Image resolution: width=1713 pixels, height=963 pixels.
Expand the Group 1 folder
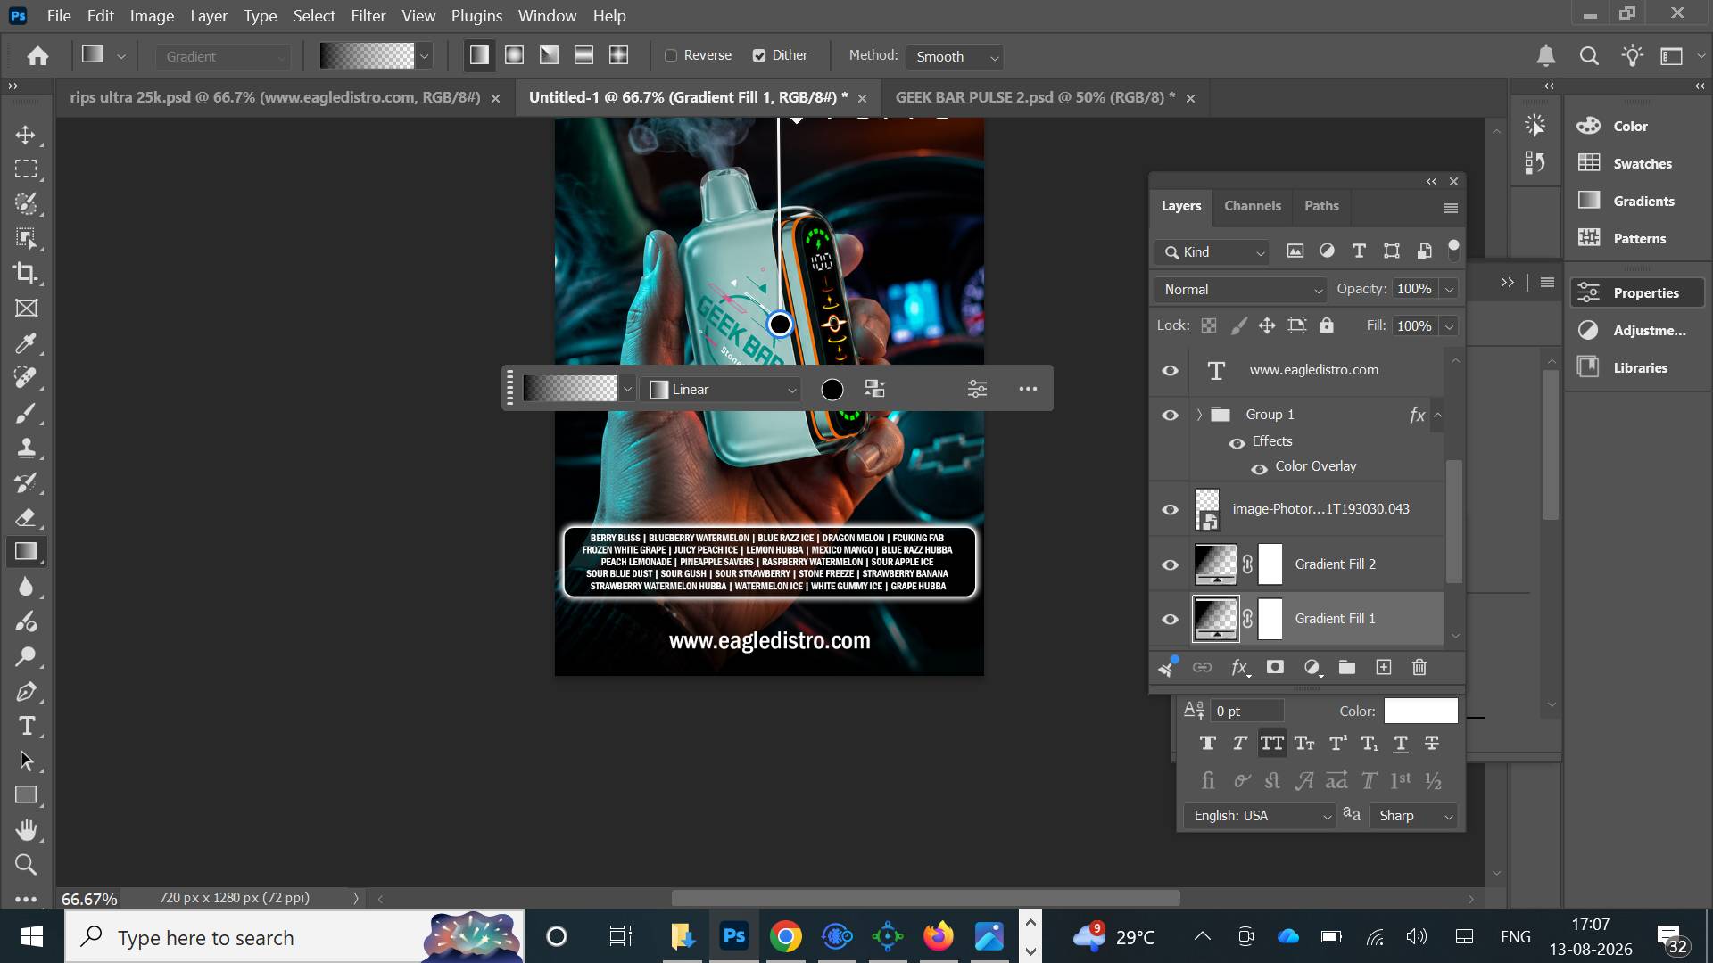tap(1199, 415)
